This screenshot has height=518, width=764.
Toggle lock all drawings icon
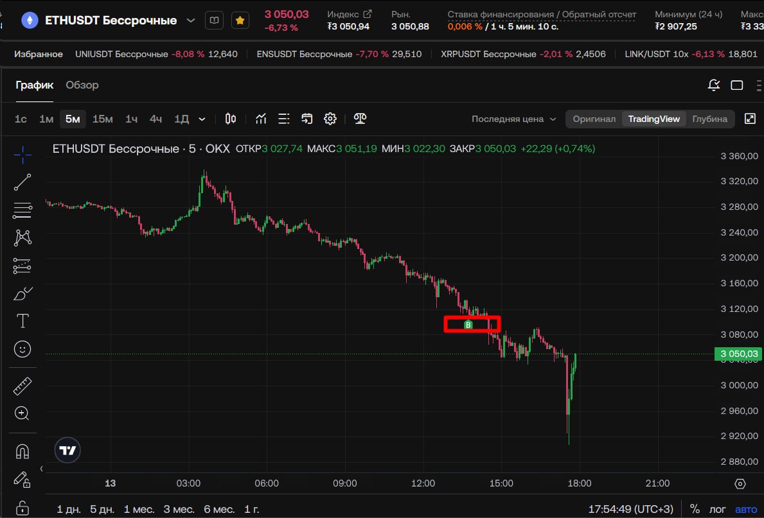tap(22, 507)
